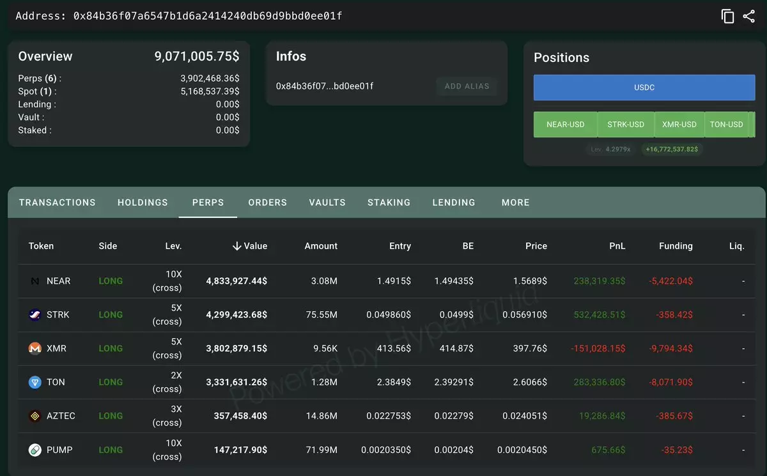Click NEAR value 4,833,927.44$
Image resolution: width=767 pixels, height=476 pixels.
236,281
